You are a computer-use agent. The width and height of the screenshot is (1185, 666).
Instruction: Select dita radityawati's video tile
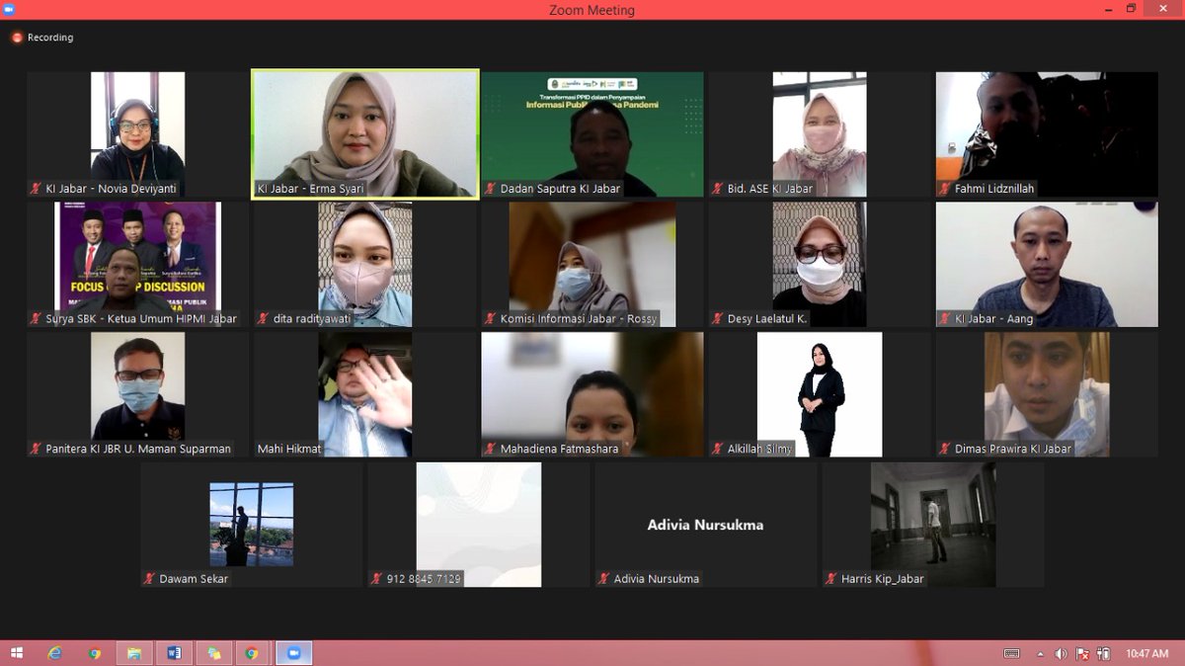point(365,264)
